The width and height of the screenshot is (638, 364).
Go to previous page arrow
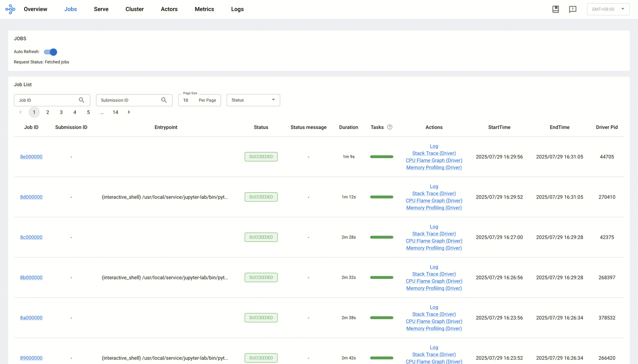[x=20, y=112]
